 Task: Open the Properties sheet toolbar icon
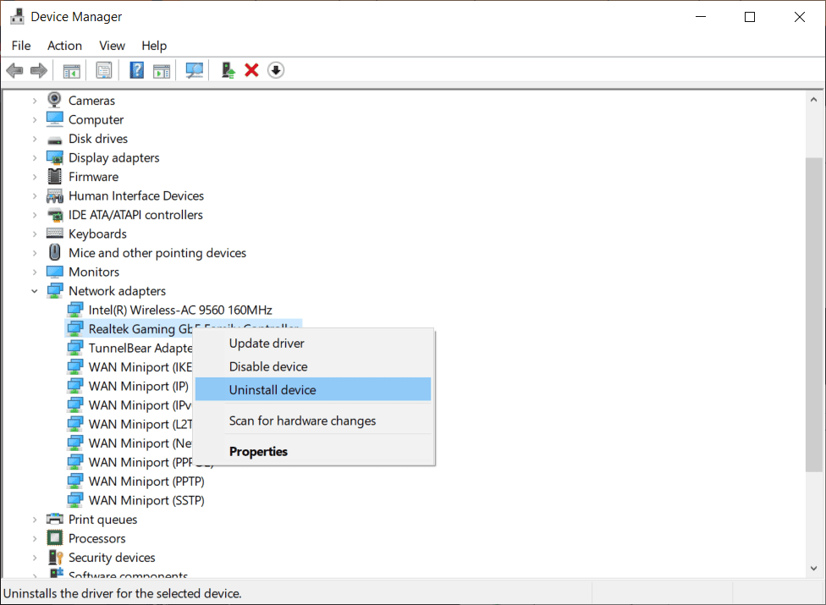pos(104,70)
